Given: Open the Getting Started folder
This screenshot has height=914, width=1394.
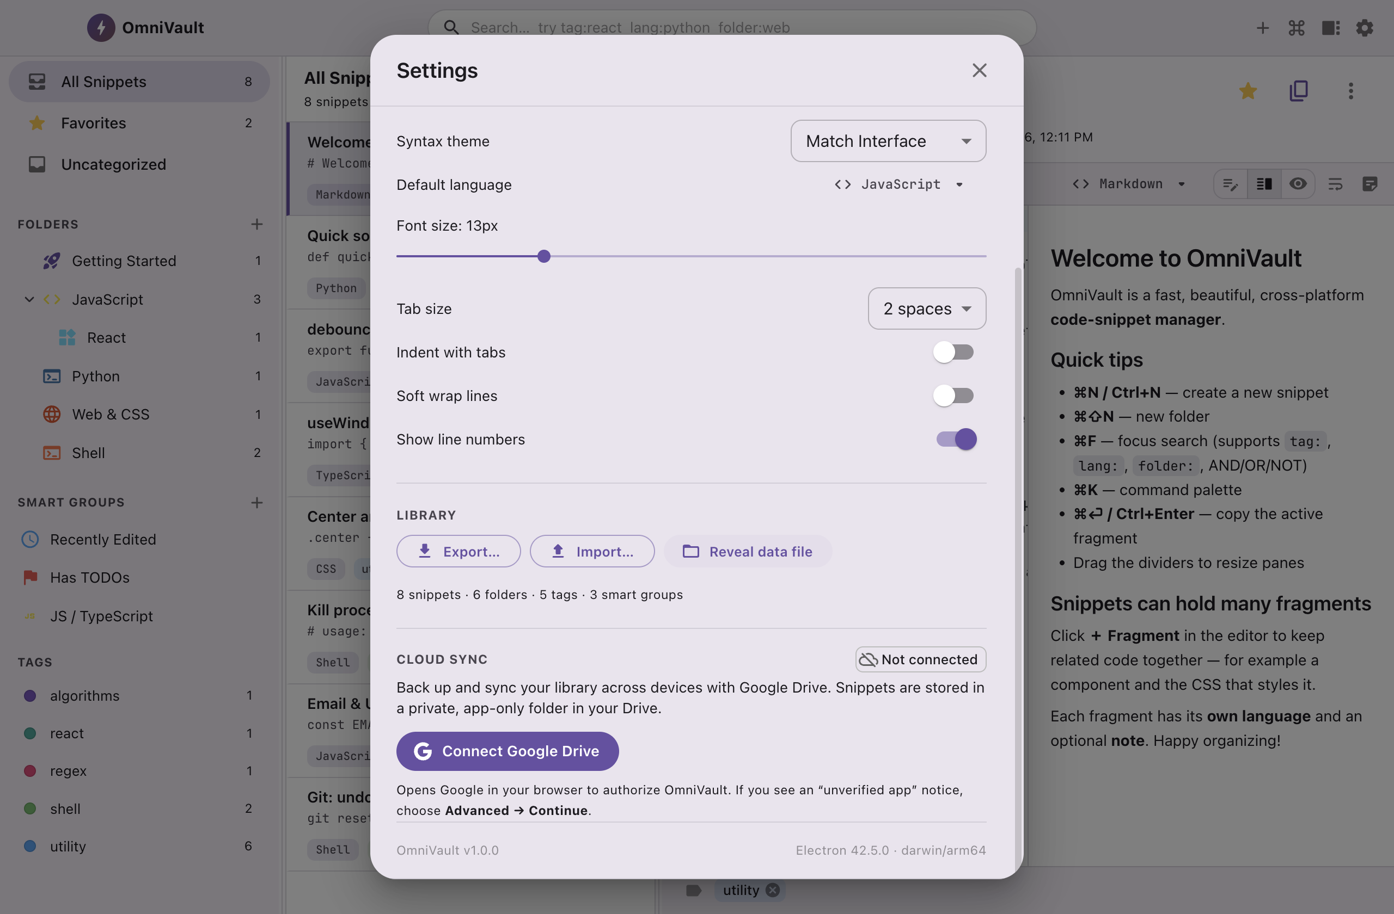Looking at the screenshot, I should (139, 261).
